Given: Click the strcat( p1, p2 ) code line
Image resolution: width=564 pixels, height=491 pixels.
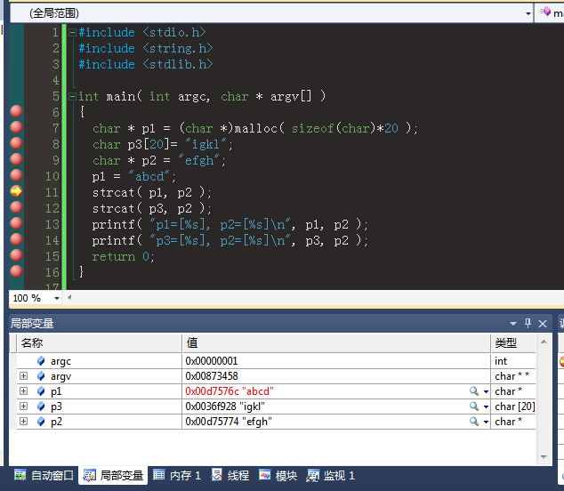Looking at the screenshot, I should point(152,192).
